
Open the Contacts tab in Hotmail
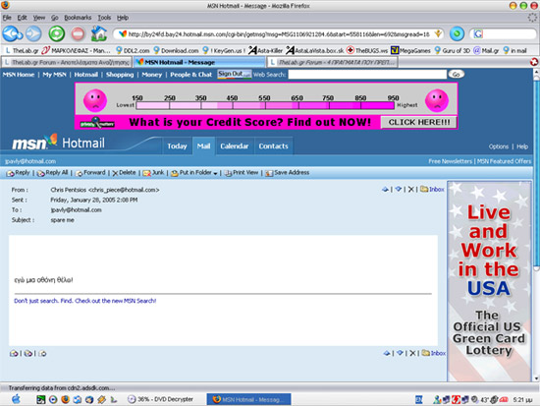274,146
